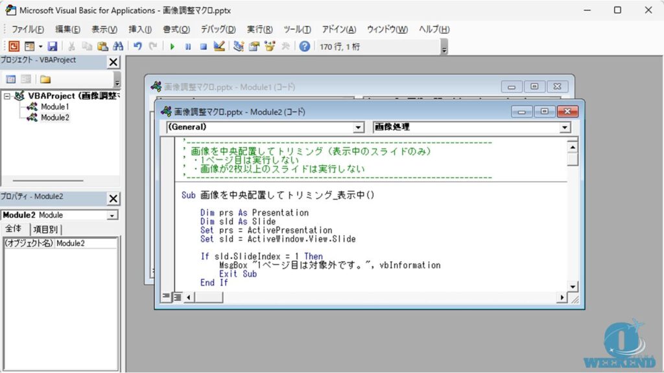
Task: Click the Sub 画像を中央配置してトリミング_表示中() line
Action: (x=278, y=195)
